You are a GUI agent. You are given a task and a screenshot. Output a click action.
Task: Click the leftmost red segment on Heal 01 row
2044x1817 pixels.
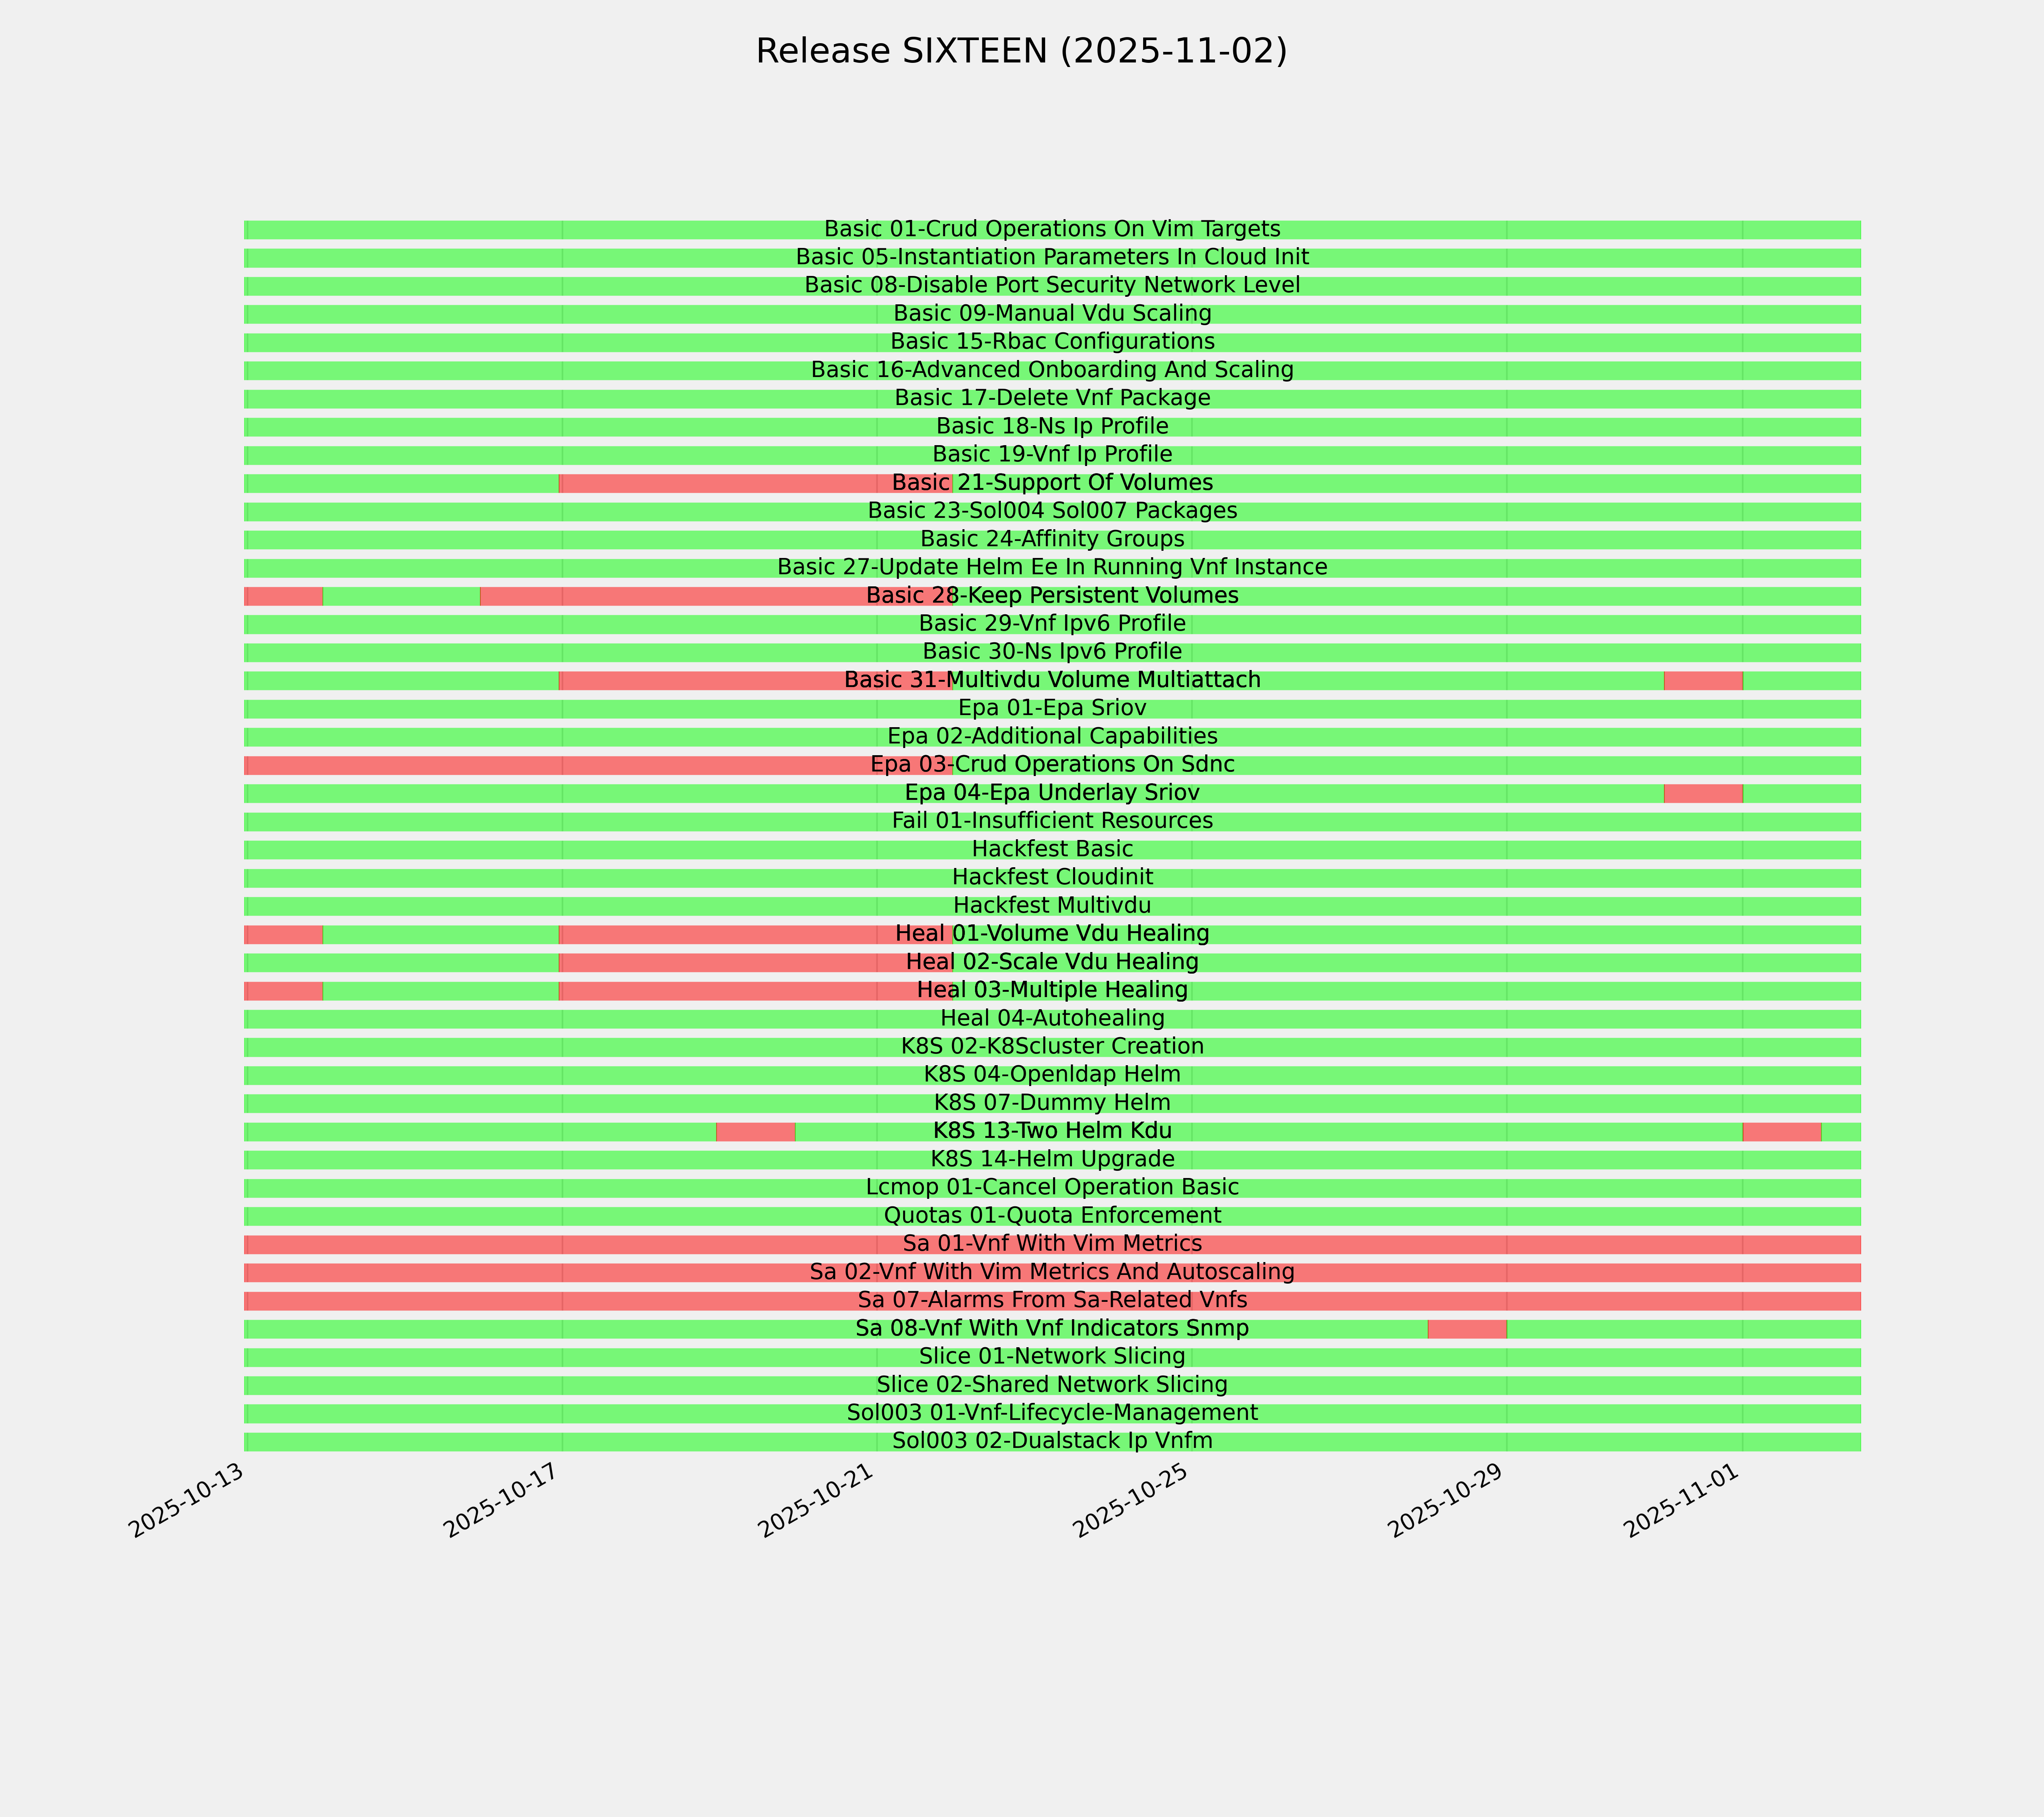click(x=283, y=934)
